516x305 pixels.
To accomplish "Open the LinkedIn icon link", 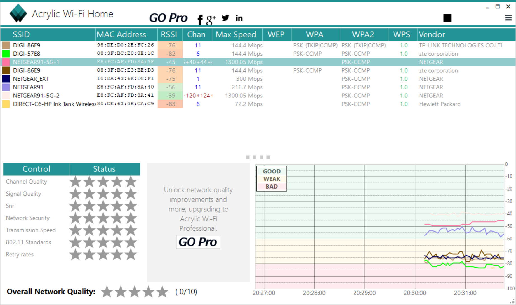I will [x=239, y=18].
